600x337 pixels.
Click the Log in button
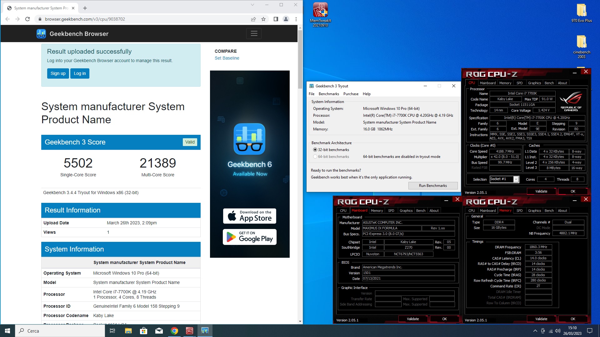(80, 73)
